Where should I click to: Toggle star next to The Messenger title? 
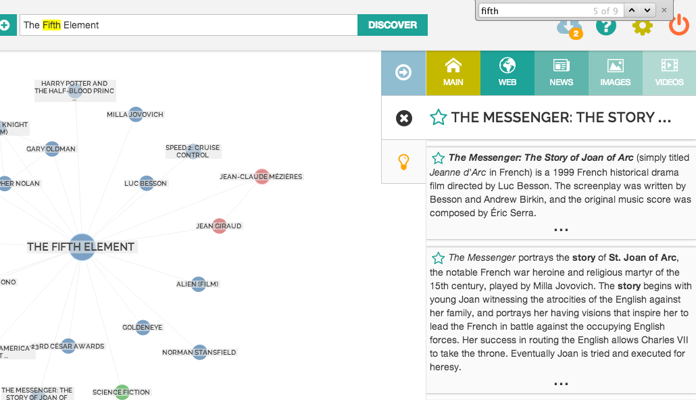click(x=439, y=118)
